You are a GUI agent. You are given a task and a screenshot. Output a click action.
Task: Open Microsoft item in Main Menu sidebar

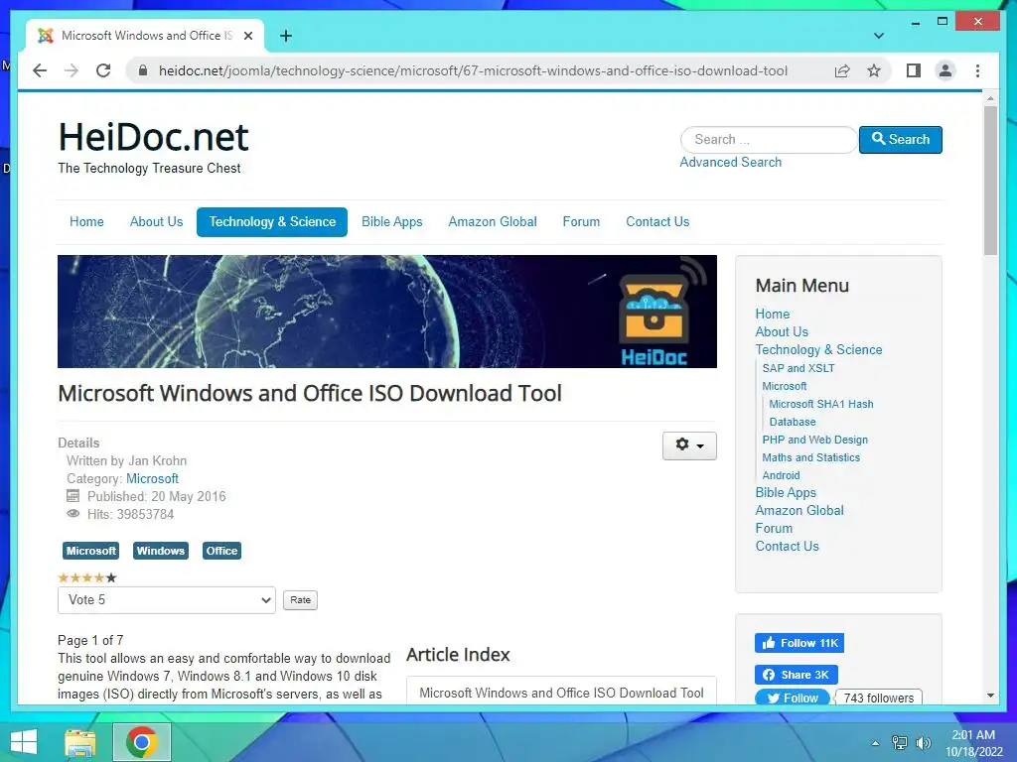pos(785,386)
